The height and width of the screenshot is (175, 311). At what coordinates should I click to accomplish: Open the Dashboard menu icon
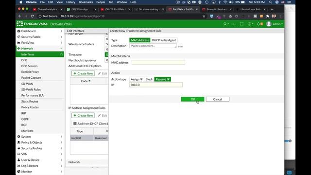18,31
